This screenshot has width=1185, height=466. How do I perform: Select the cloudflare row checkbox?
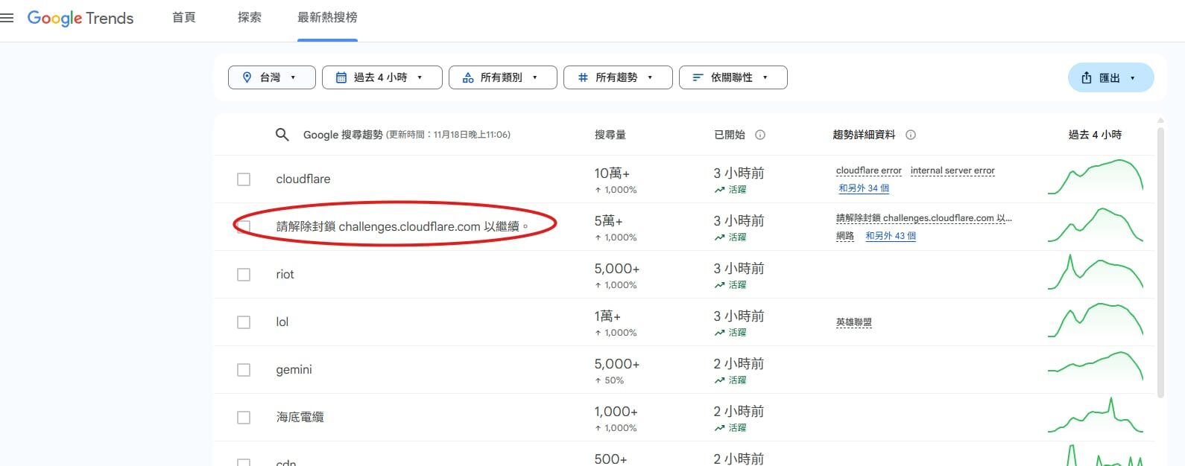[x=244, y=179]
